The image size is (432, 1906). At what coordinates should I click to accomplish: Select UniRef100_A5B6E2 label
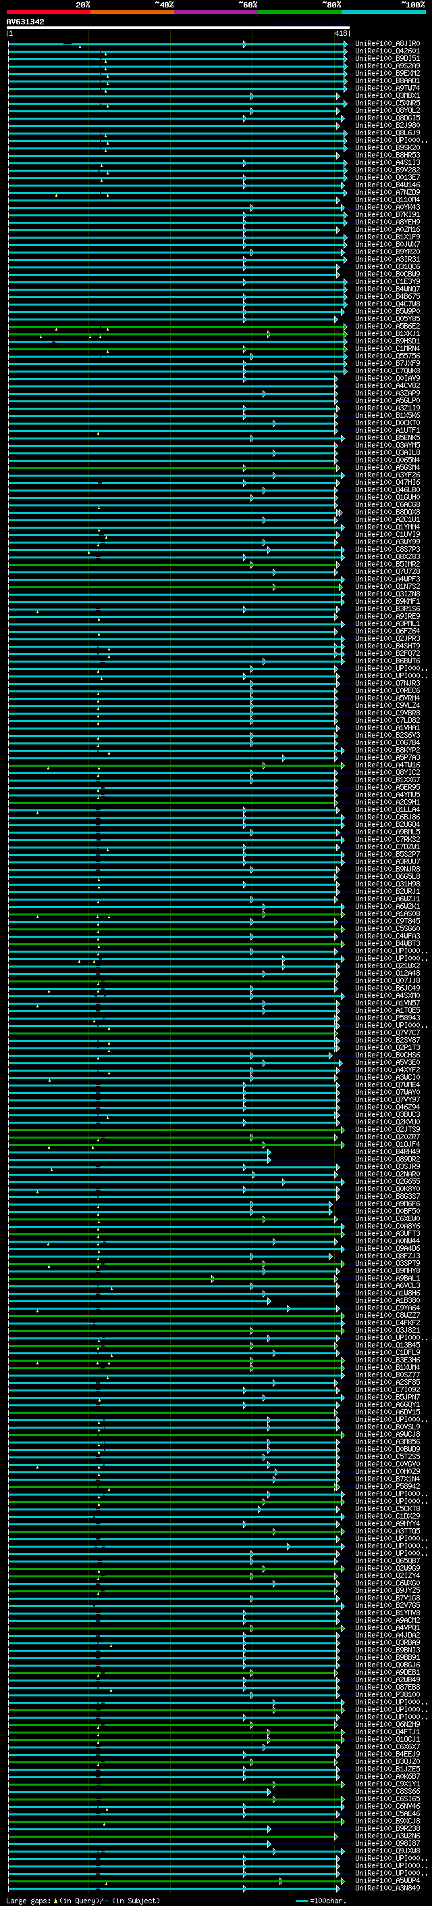point(387,327)
